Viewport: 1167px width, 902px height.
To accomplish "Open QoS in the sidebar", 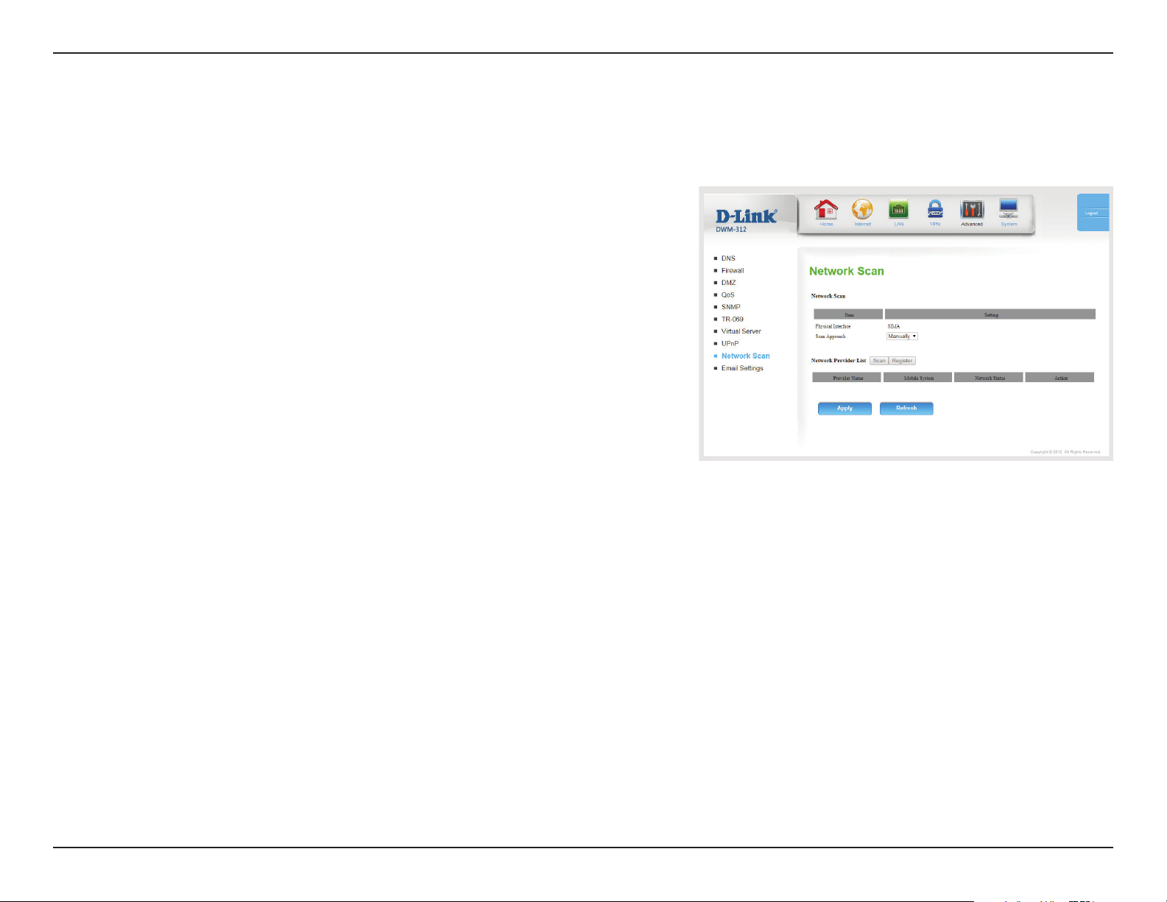I will click(x=727, y=295).
